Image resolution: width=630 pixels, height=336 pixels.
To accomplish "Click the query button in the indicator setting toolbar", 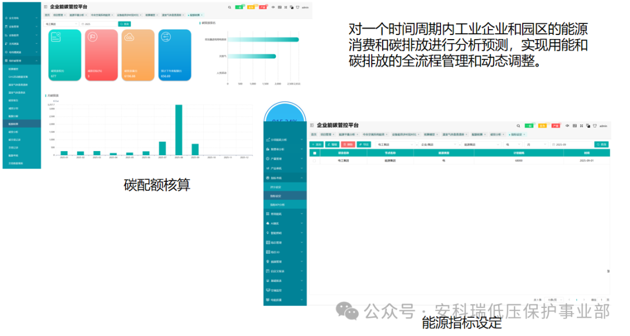I will click(601, 144).
